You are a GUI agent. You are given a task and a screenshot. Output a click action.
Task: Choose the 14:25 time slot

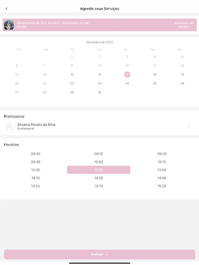point(98,178)
